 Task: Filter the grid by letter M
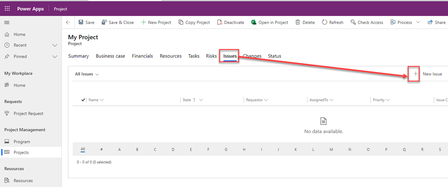pos(331,150)
